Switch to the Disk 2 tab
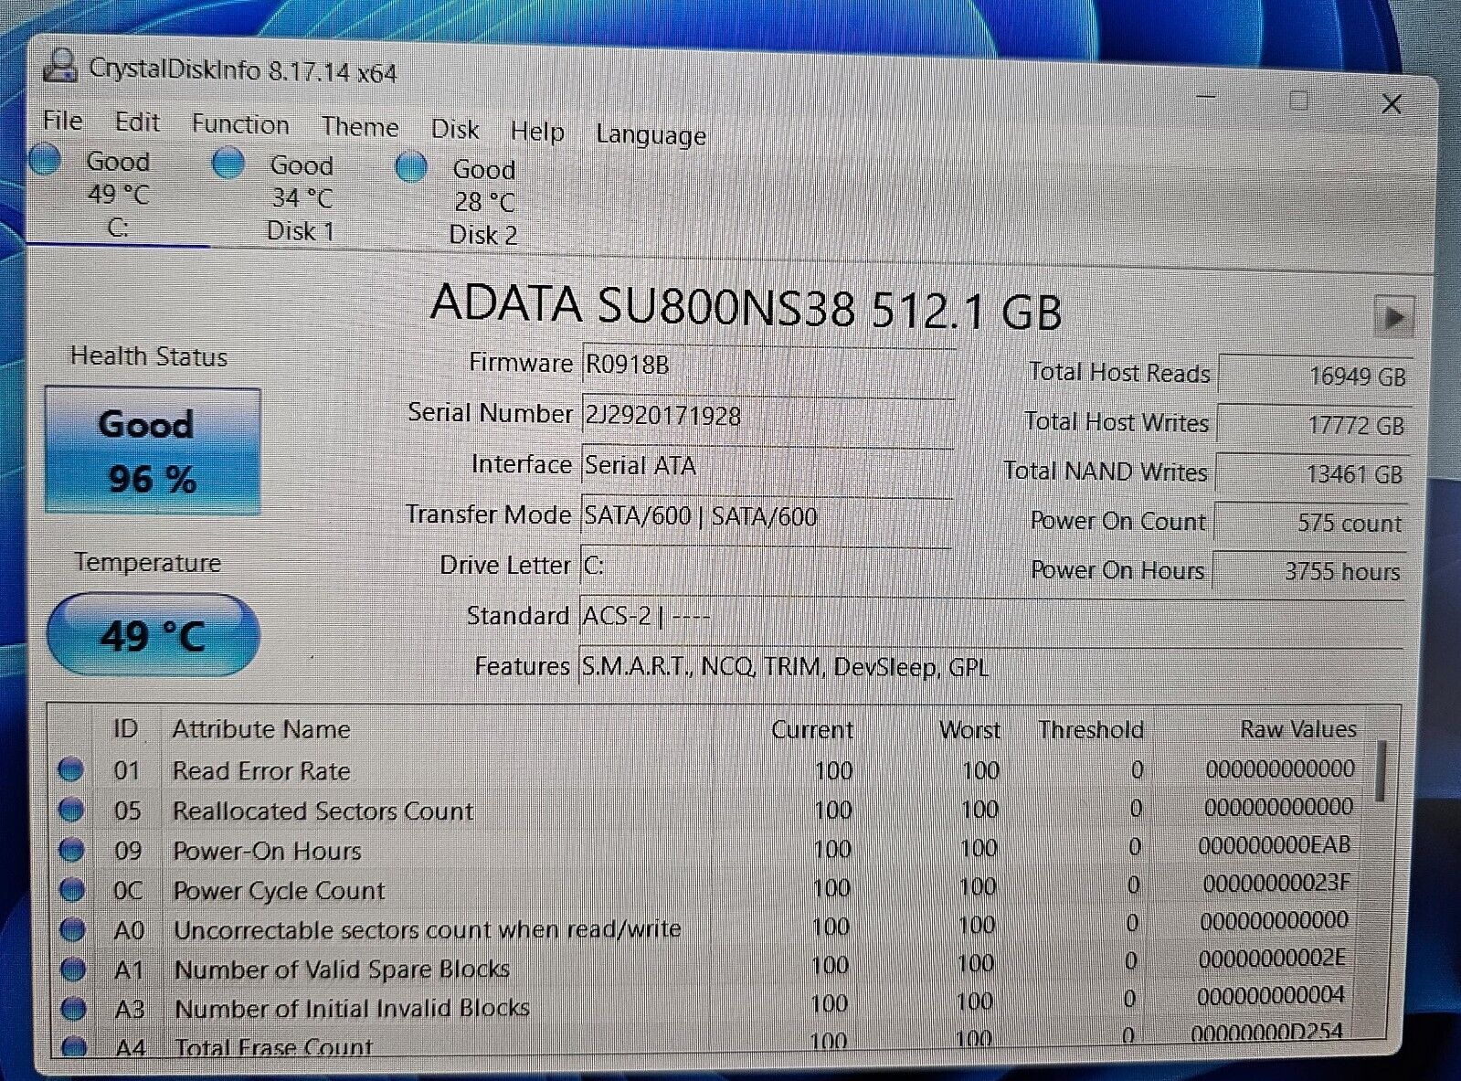 click(483, 202)
